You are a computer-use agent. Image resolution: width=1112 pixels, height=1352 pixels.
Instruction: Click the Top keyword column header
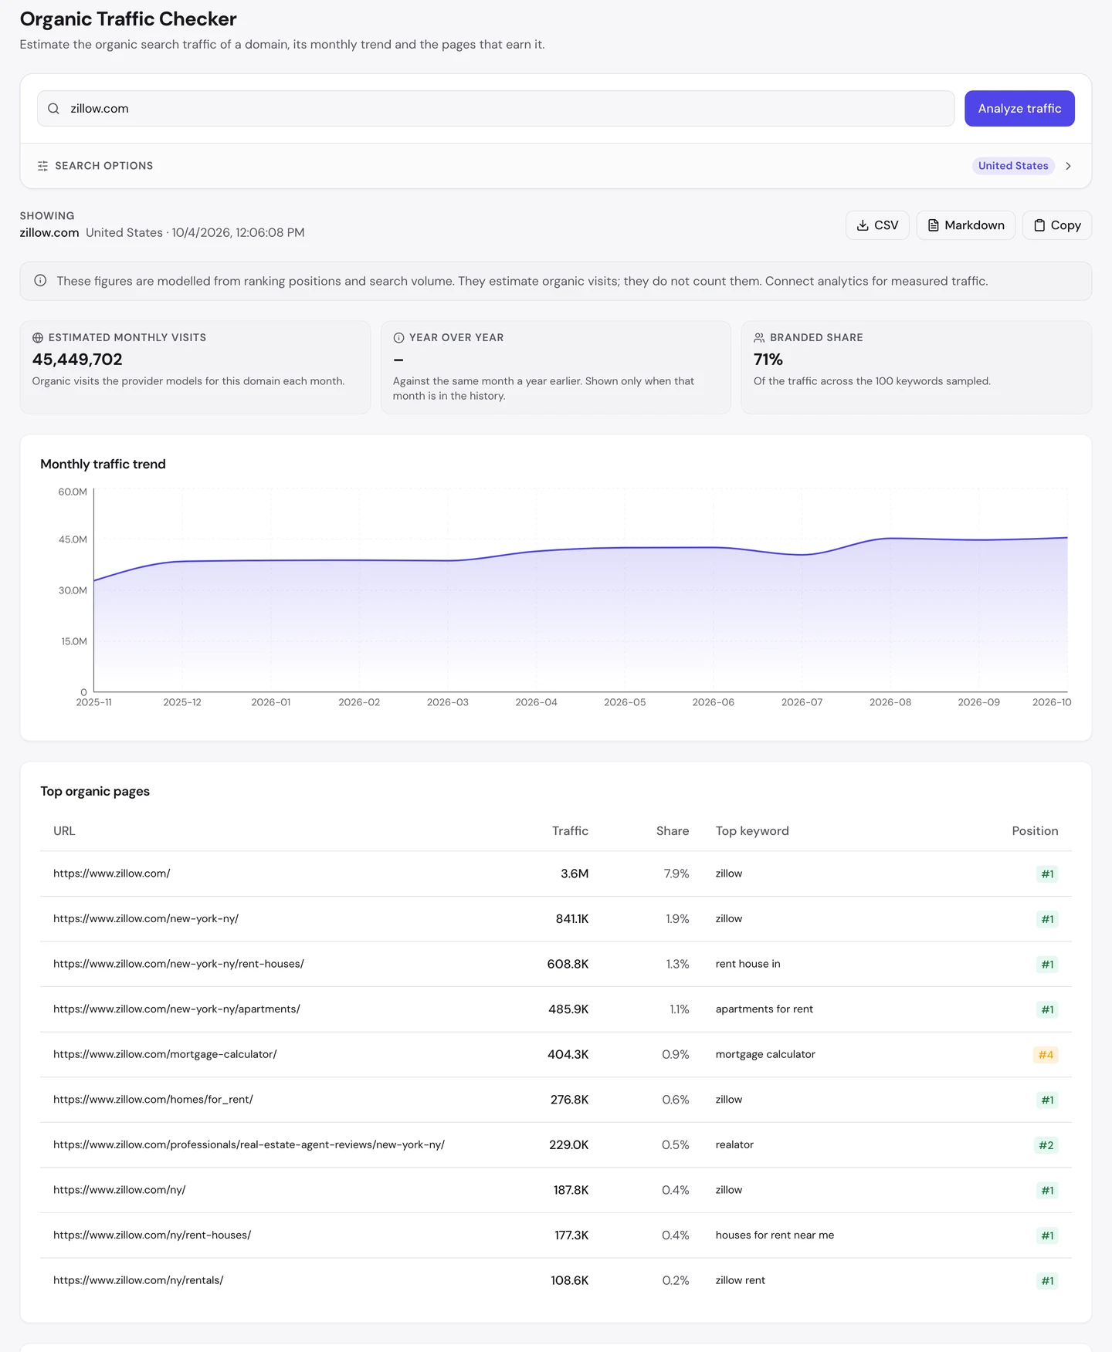pos(752,831)
